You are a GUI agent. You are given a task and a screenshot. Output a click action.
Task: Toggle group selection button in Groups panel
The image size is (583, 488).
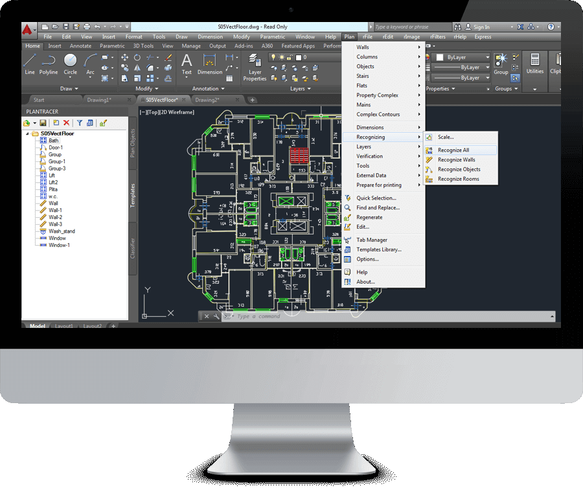click(516, 78)
